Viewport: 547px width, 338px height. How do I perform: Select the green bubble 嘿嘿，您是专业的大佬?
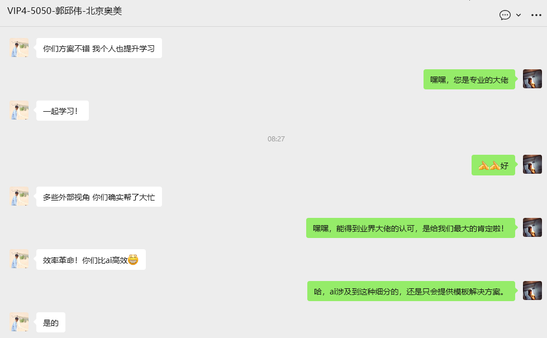469,79
